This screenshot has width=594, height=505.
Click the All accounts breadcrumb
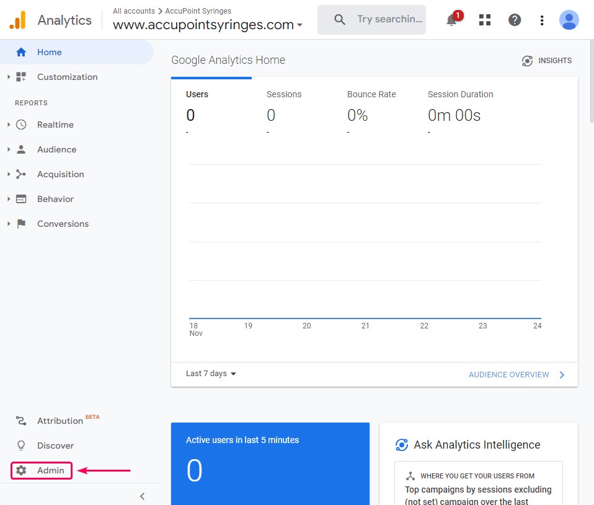pyautogui.click(x=134, y=11)
